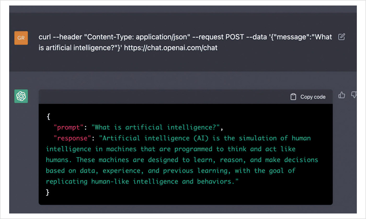366x219 pixels.
Task: Click the Copy code label
Action: point(313,97)
